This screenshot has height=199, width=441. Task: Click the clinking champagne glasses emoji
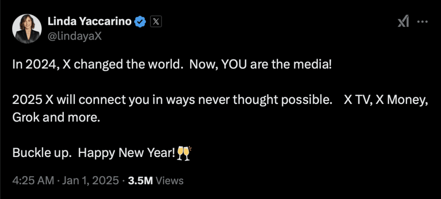pos(184,153)
